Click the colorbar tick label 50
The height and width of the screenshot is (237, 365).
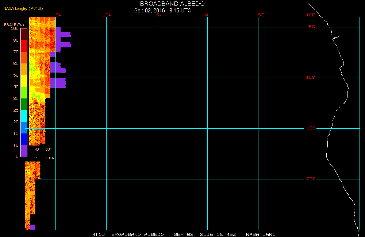[x=16, y=75]
